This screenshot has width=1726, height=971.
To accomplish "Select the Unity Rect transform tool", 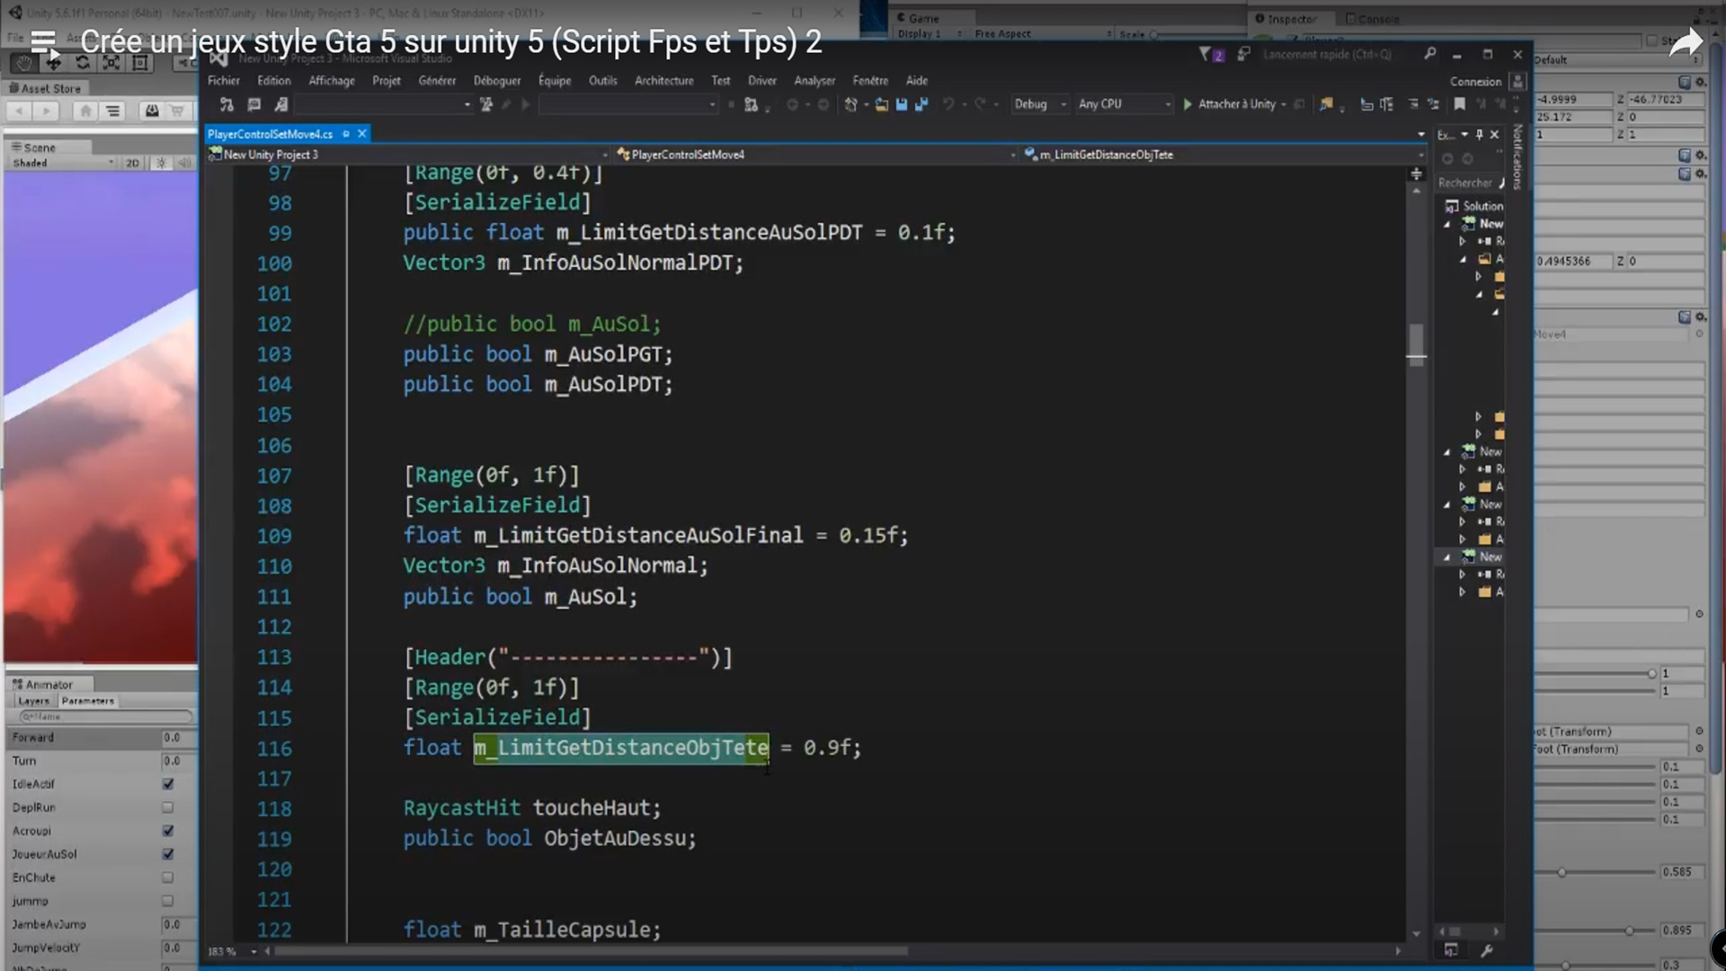I will tap(140, 62).
